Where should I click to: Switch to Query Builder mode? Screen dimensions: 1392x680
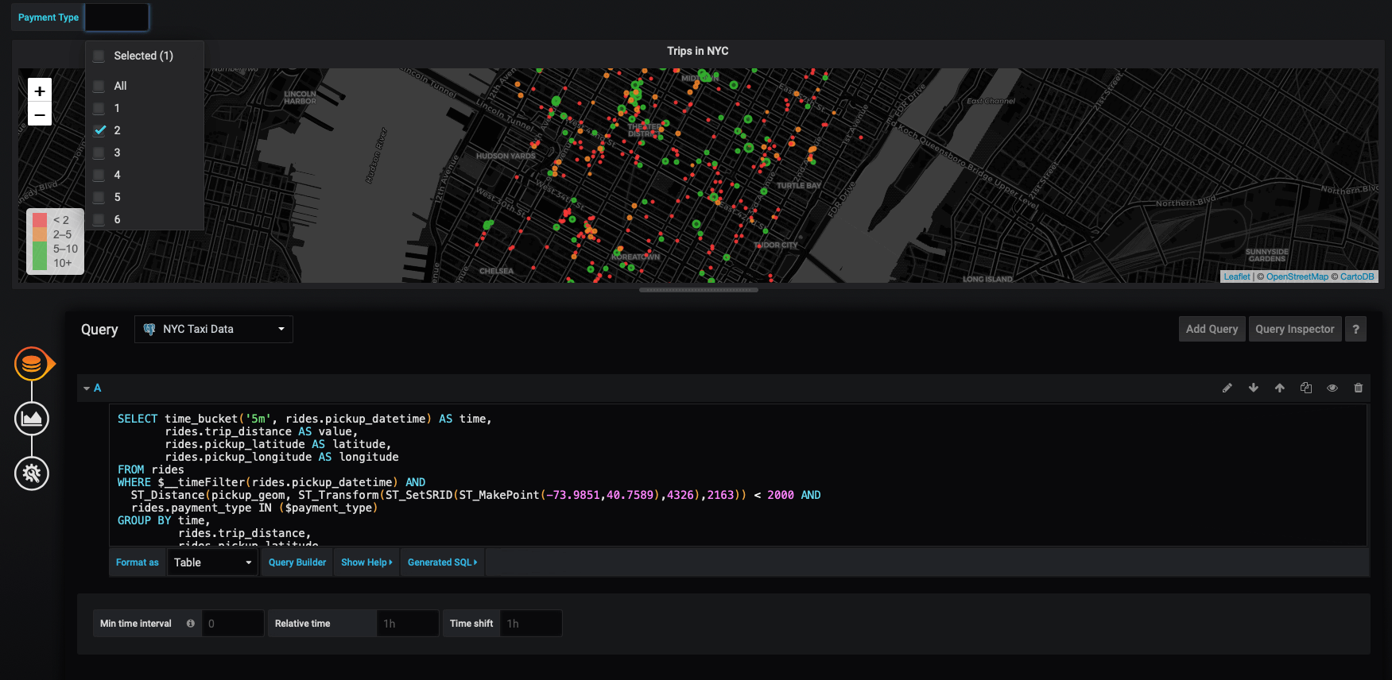297,562
